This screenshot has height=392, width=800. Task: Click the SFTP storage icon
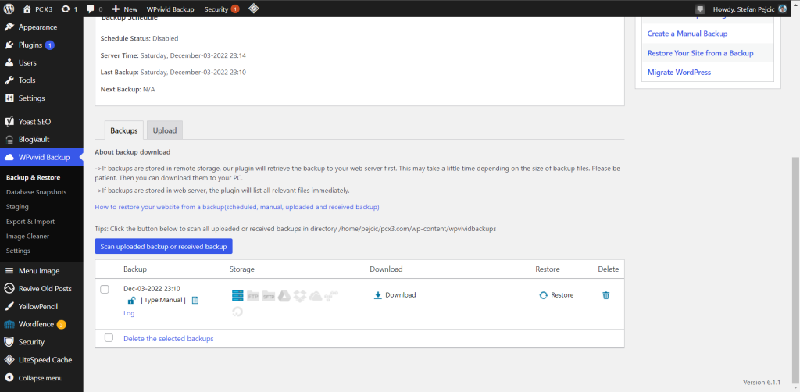tap(269, 296)
